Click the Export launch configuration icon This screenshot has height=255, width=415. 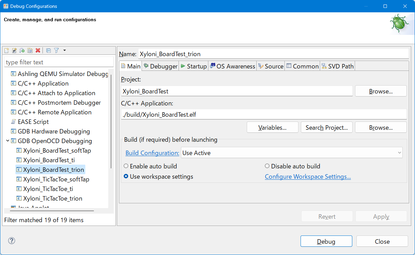(22, 51)
